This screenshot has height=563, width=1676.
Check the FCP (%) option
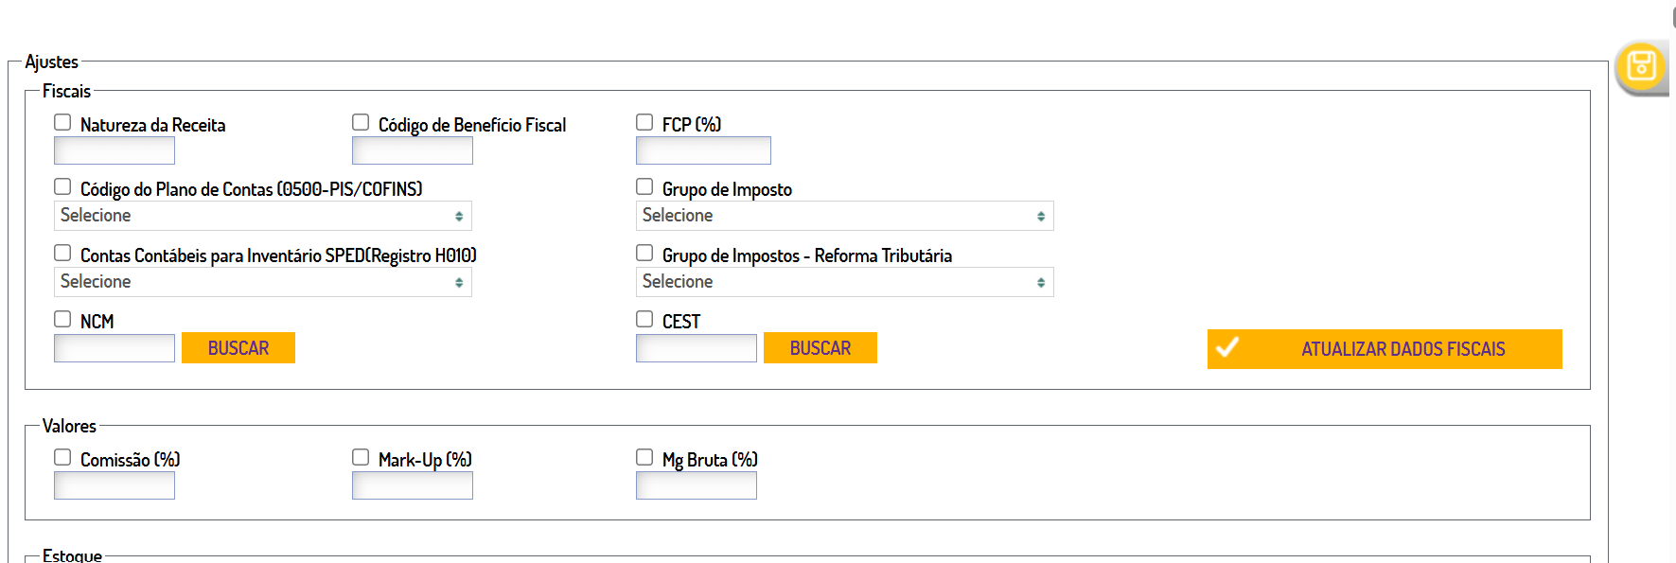[x=644, y=122]
